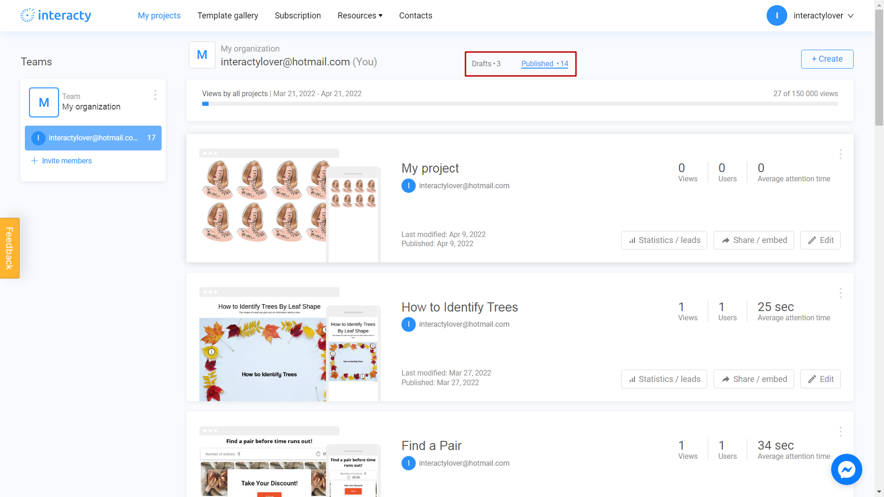Open the Facebook Messenger chat bubble

[846, 469]
